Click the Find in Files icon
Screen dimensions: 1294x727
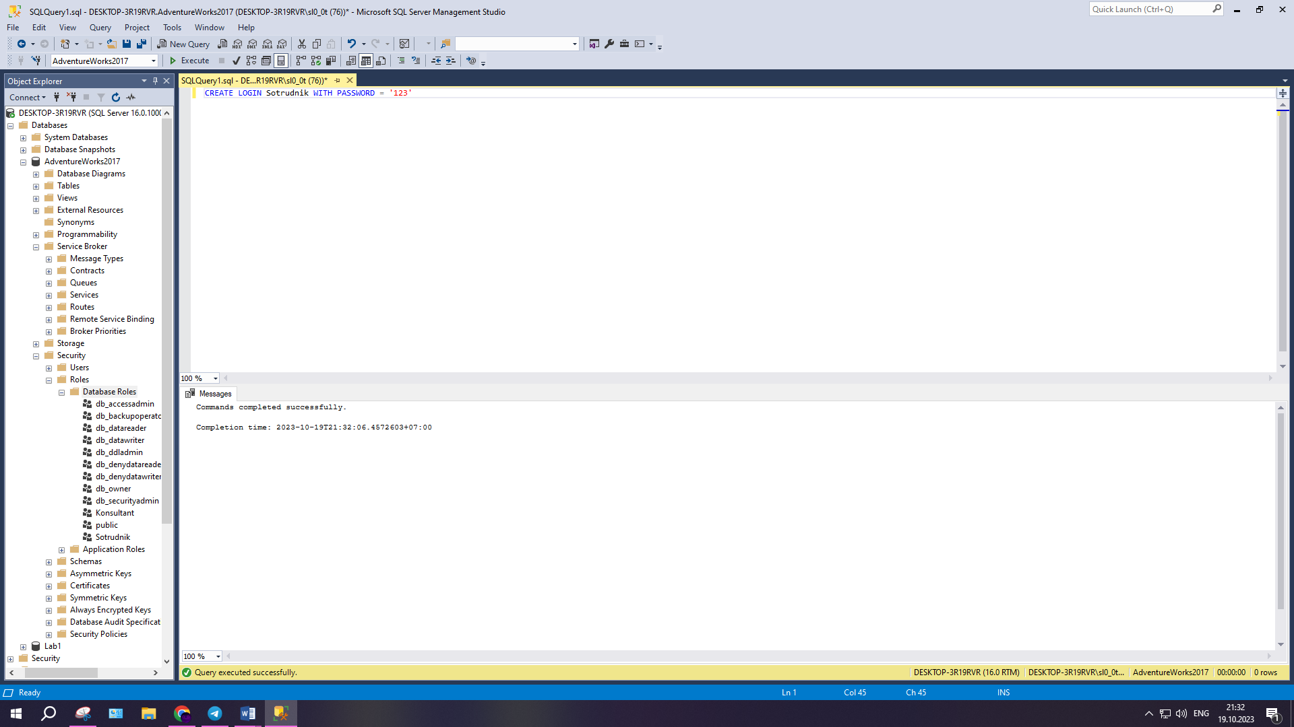(445, 44)
